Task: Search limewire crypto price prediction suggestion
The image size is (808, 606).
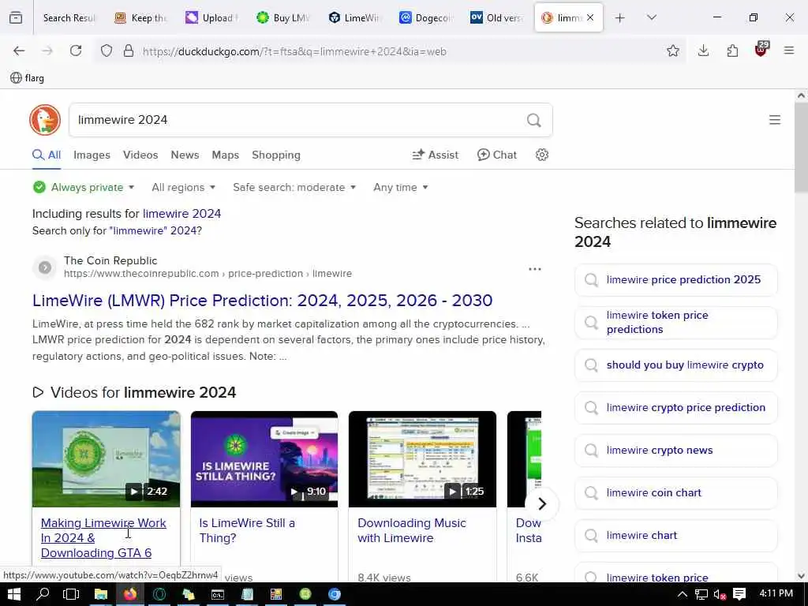Action: pos(675,408)
